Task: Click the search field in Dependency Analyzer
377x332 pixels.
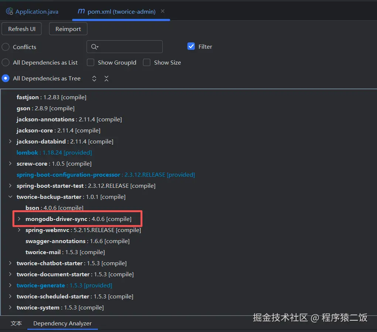Action: point(125,46)
